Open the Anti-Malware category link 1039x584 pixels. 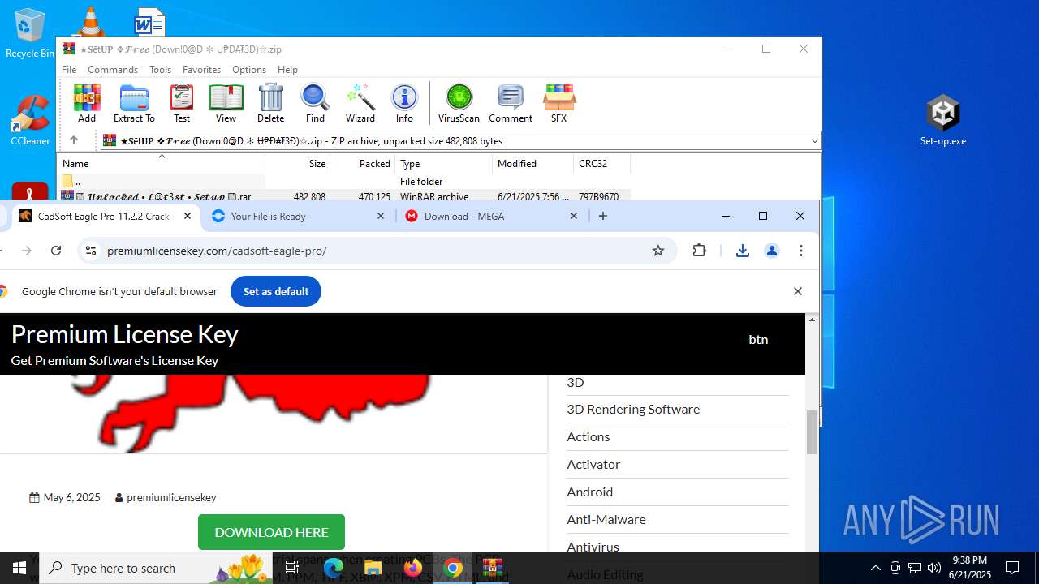(x=606, y=519)
